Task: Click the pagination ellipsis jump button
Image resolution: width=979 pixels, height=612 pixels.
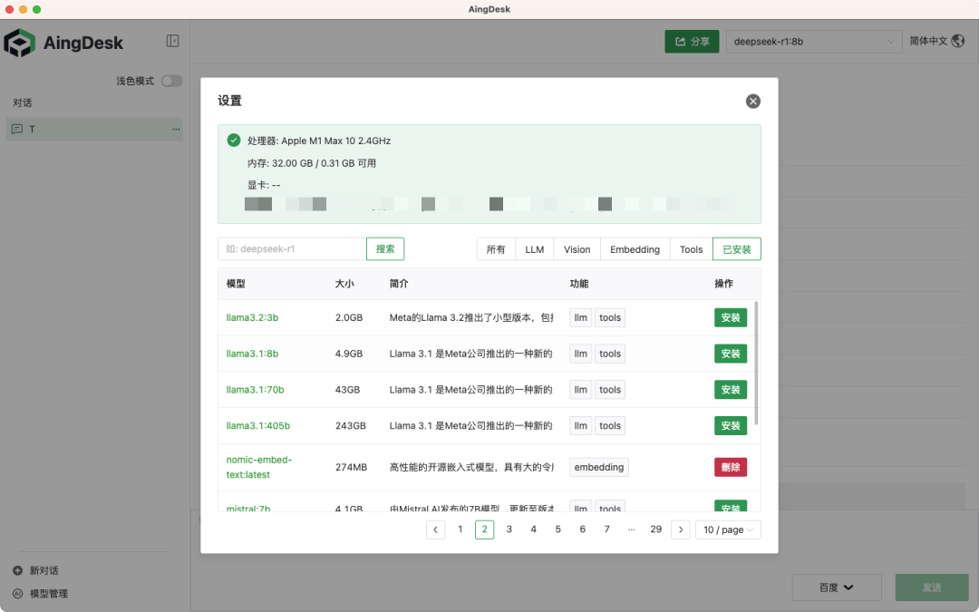Action: tap(631, 529)
